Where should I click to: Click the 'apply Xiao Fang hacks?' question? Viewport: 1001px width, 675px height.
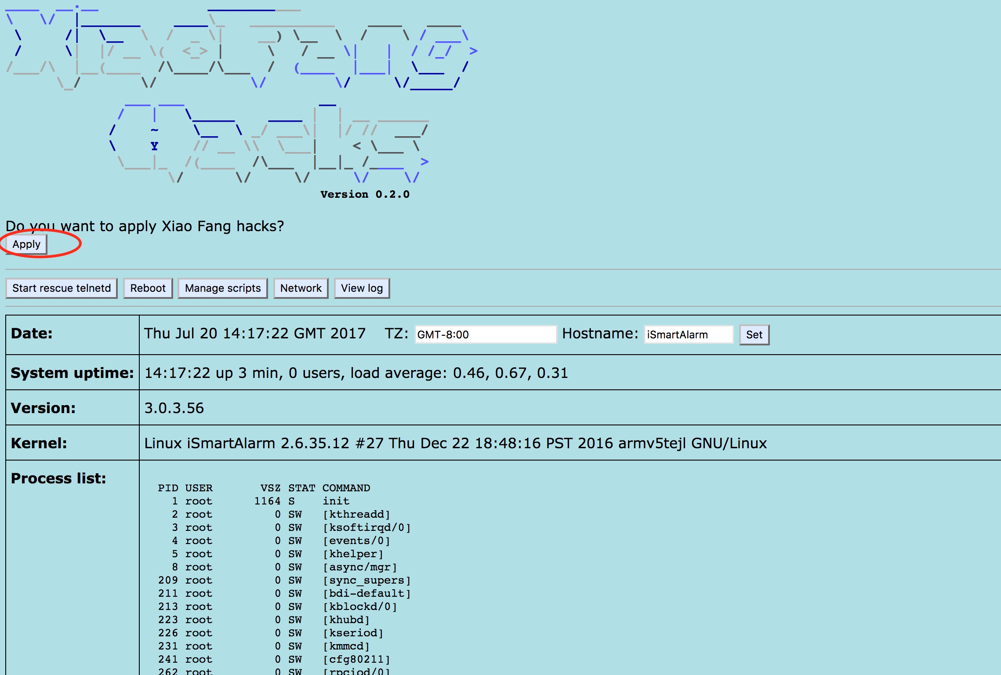(145, 226)
